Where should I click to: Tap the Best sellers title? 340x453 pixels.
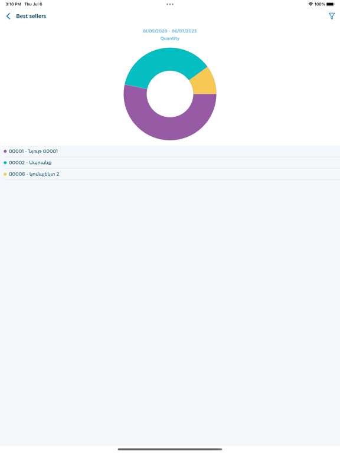point(31,16)
